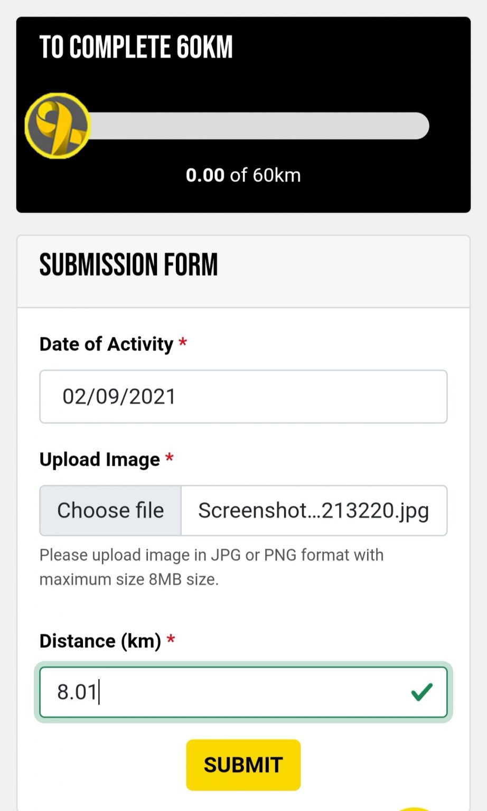
Task: Click the selected file name Screenshot…213220.jpg
Action: point(313,511)
